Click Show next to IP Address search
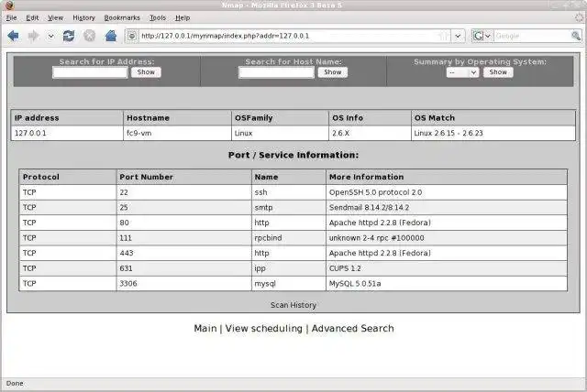 click(146, 72)
